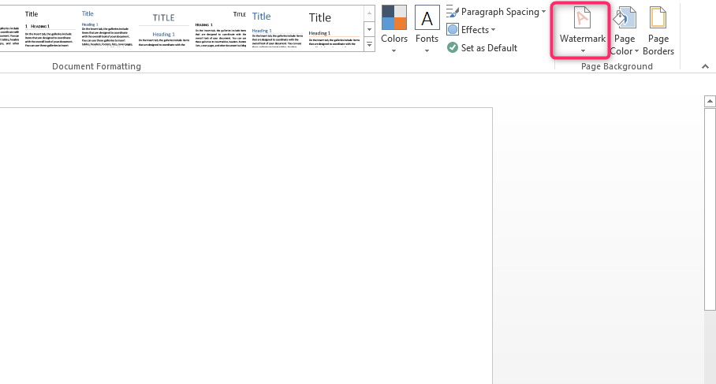716x384 pixels.
Task: Click the green Set as Default checkmark icon
Action: coord(453,47)
